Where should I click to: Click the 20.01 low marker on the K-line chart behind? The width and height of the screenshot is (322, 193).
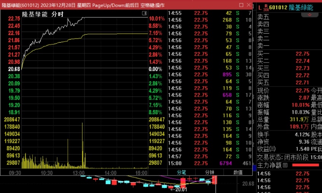click(179, 189)
